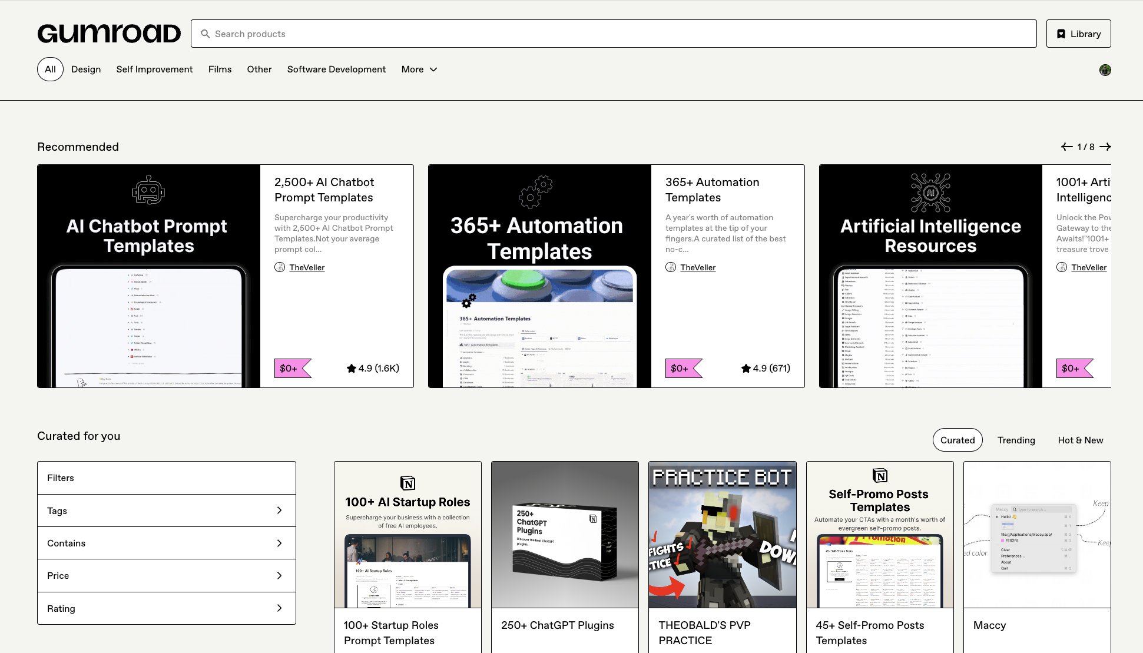
Task: Switch to the Curated view
Action: [957, 440]
